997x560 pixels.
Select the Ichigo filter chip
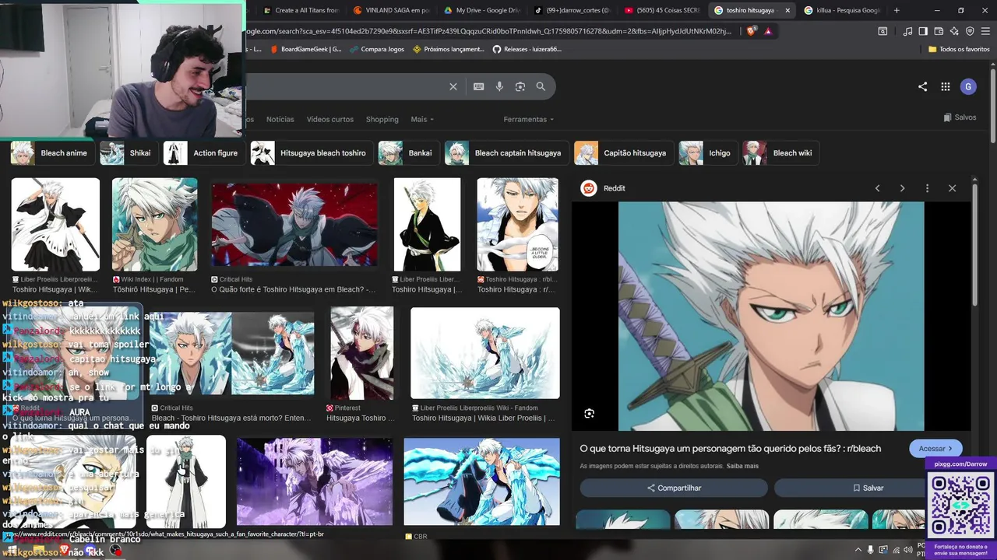point(707,153)
